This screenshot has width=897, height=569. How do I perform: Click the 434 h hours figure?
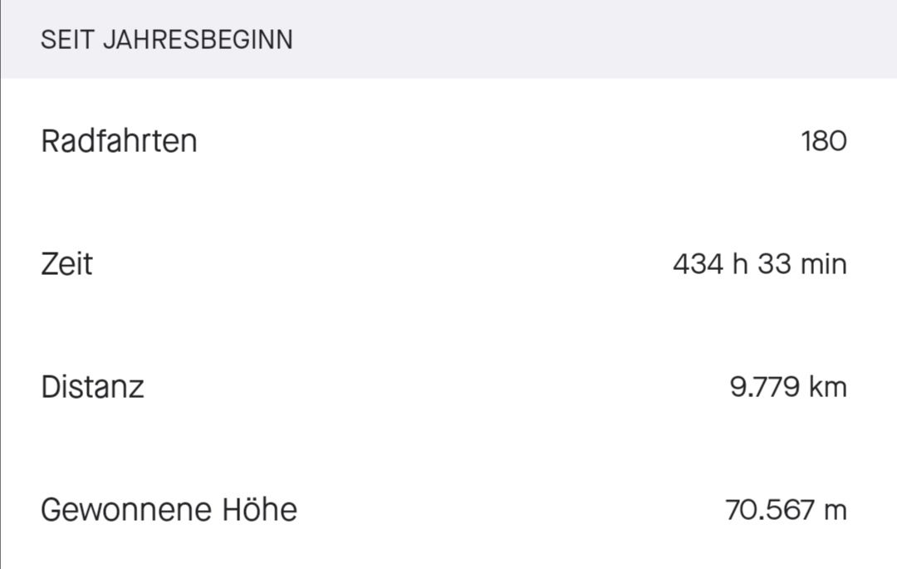(710, 264)
